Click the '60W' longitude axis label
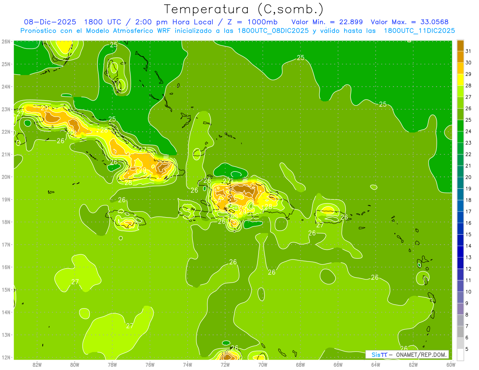479x370 pixels. pyautogui.click(x=451, y=364)
